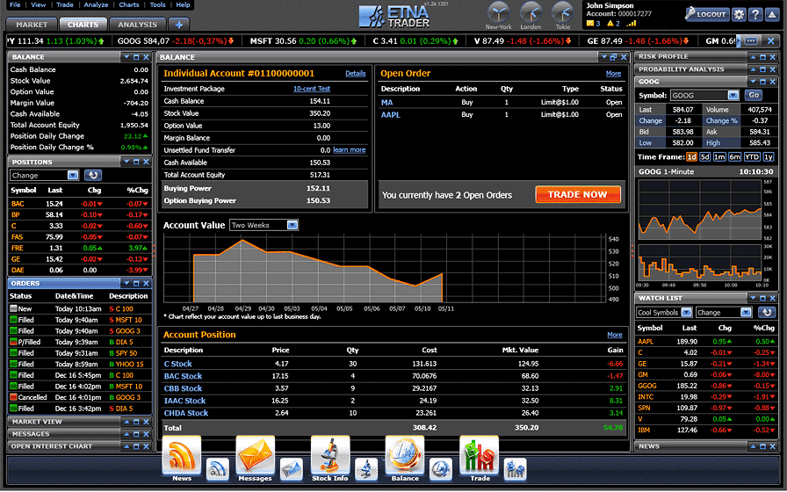The image size is (787, 492).
Task: Open the 10-cent Test package link
Action: 312,89
